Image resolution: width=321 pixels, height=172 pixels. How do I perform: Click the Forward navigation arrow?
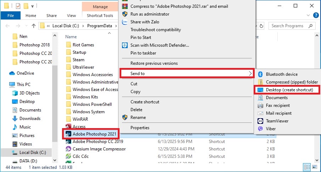click(x=18, y=26)
